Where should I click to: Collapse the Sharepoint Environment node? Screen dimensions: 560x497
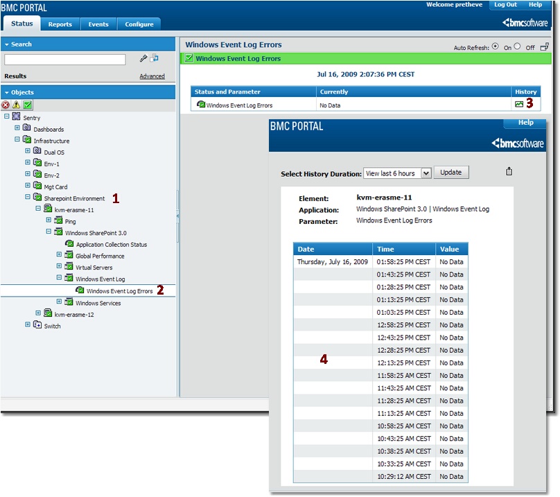(x=28, y=197)
